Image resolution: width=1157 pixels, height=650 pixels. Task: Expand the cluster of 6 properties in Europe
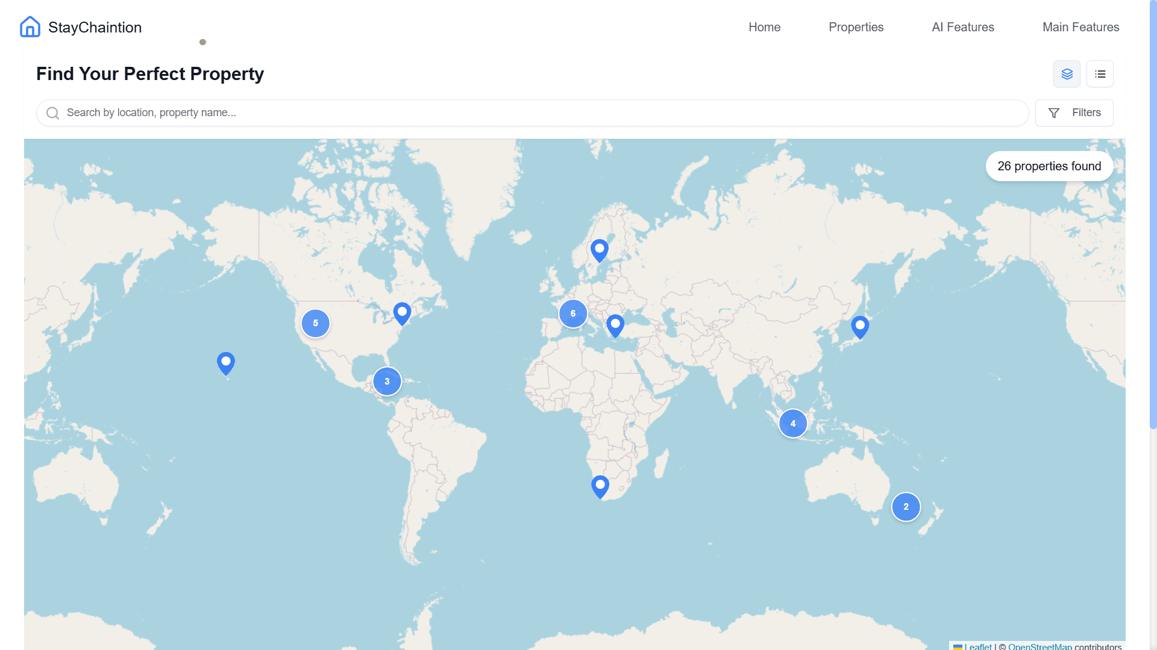click(572, 313)
